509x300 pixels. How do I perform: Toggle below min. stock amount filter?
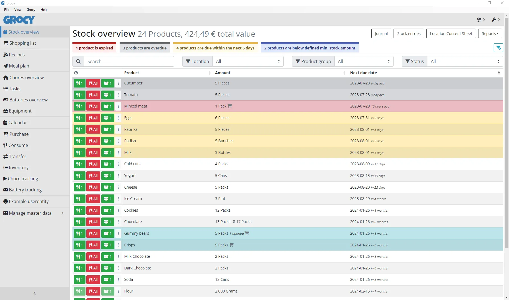pos(309,48)
